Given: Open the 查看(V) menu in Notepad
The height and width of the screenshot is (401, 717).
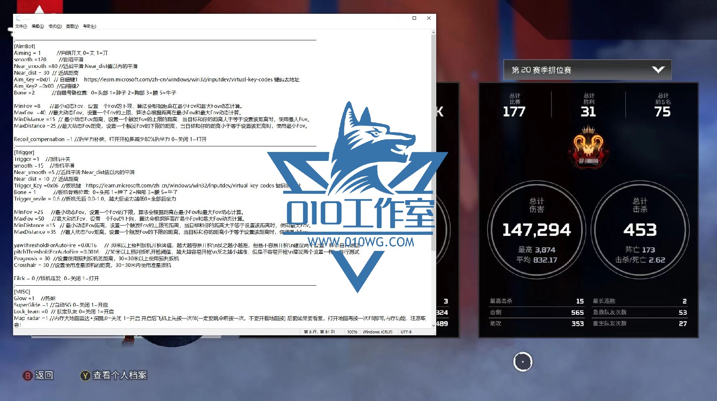Looking at the screenshot, I should point(72,26).
